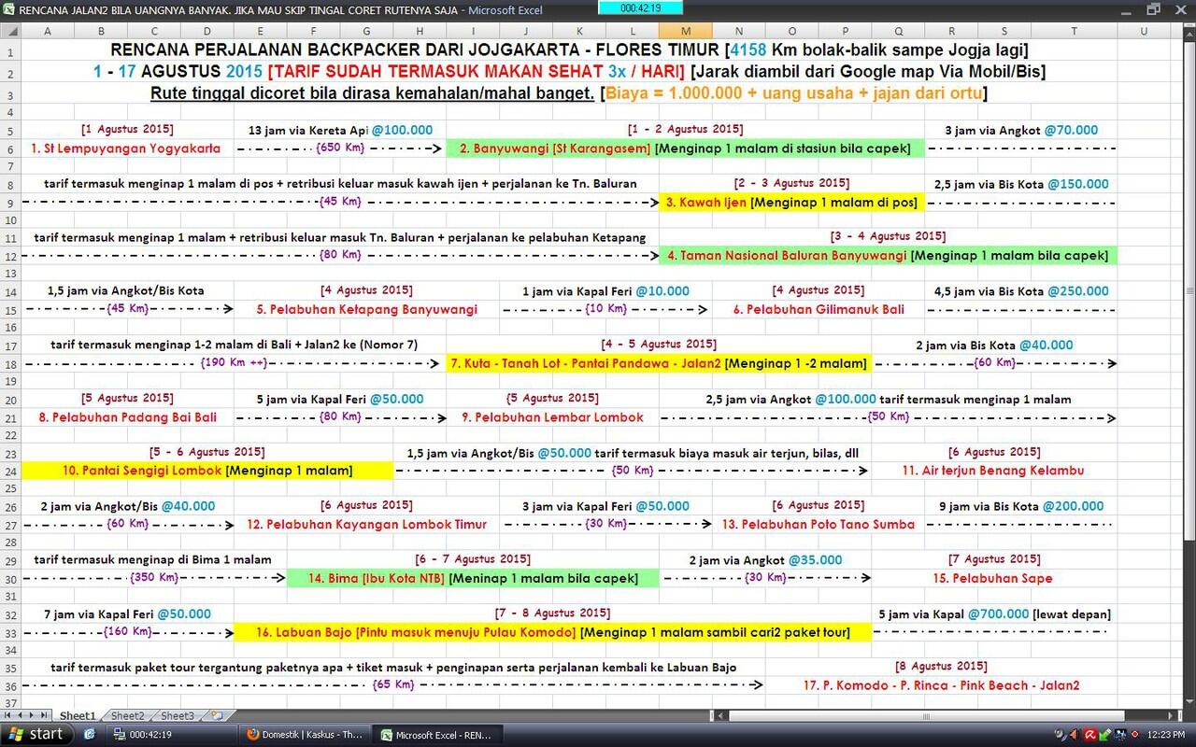Insert a new worksheet via the tab icon
Image resolution: width=1196 pixels, height=747 pixels.
point(217,716)
